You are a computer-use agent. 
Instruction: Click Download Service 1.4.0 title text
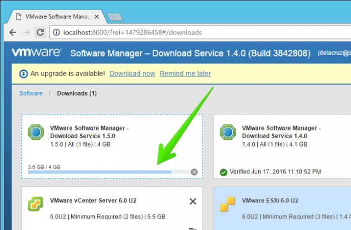pos(281,132)
